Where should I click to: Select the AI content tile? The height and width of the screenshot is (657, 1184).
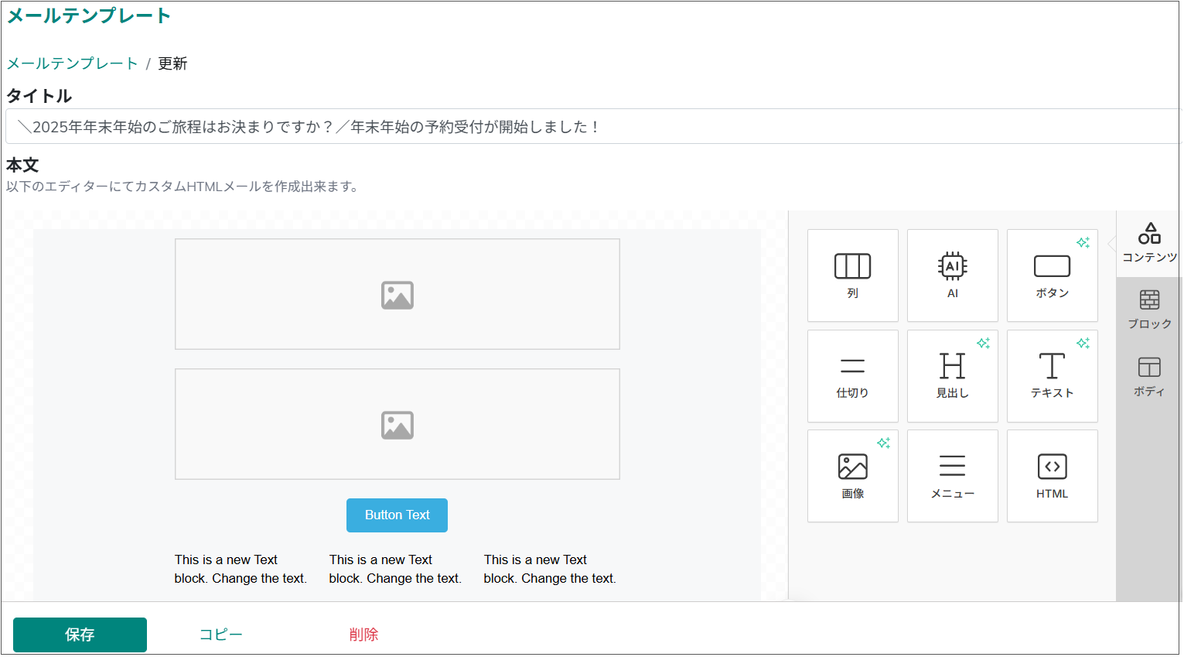(x=952, y=275)
